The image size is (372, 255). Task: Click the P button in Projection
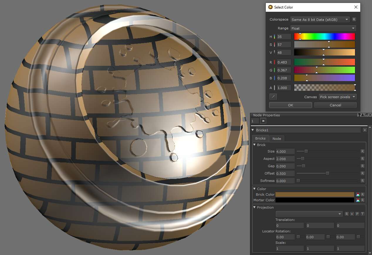click(357, 214)
